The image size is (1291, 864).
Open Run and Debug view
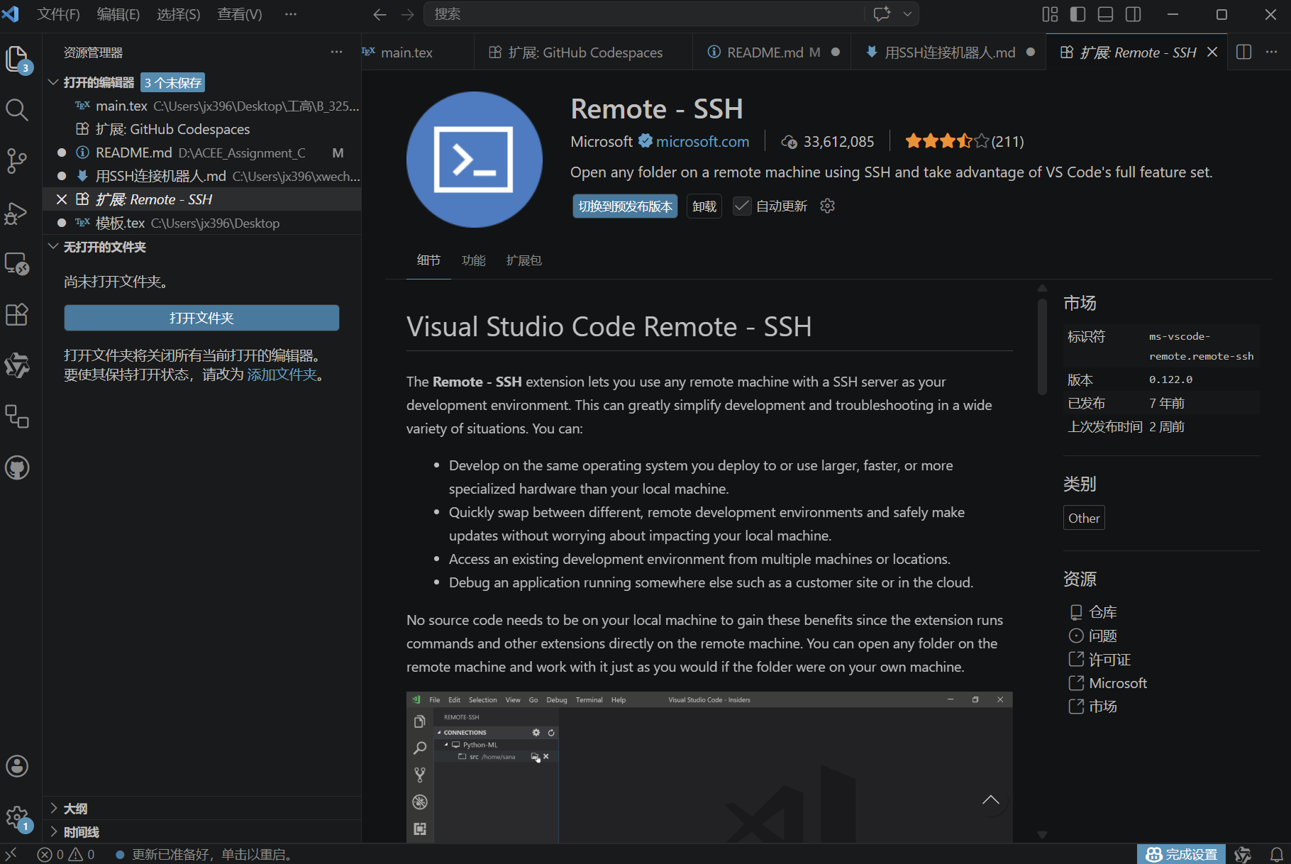point(17,213)
